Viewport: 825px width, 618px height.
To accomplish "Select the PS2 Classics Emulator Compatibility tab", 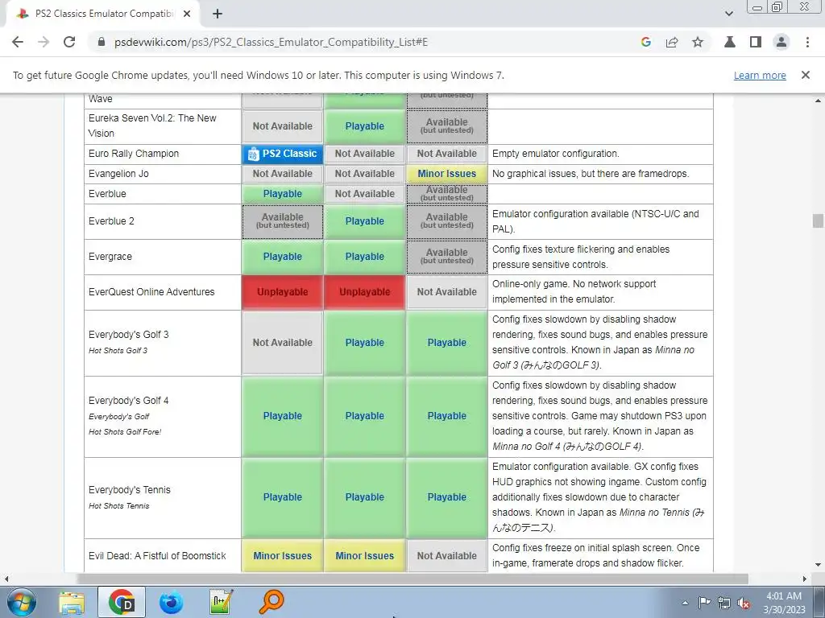I will [103, 14].
